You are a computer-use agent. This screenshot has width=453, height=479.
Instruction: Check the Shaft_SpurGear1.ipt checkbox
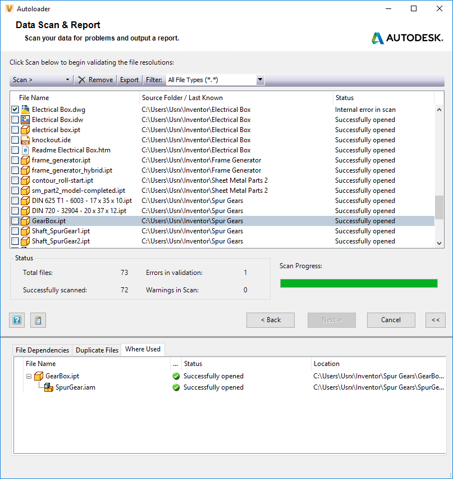[x=15, y=231]
